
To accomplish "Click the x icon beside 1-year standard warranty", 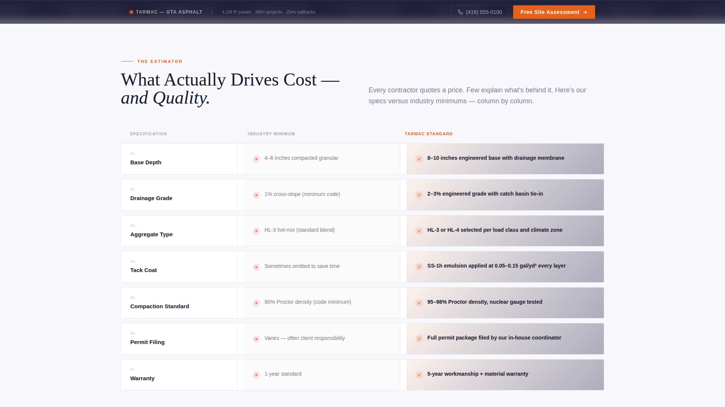I will [257, 375].
